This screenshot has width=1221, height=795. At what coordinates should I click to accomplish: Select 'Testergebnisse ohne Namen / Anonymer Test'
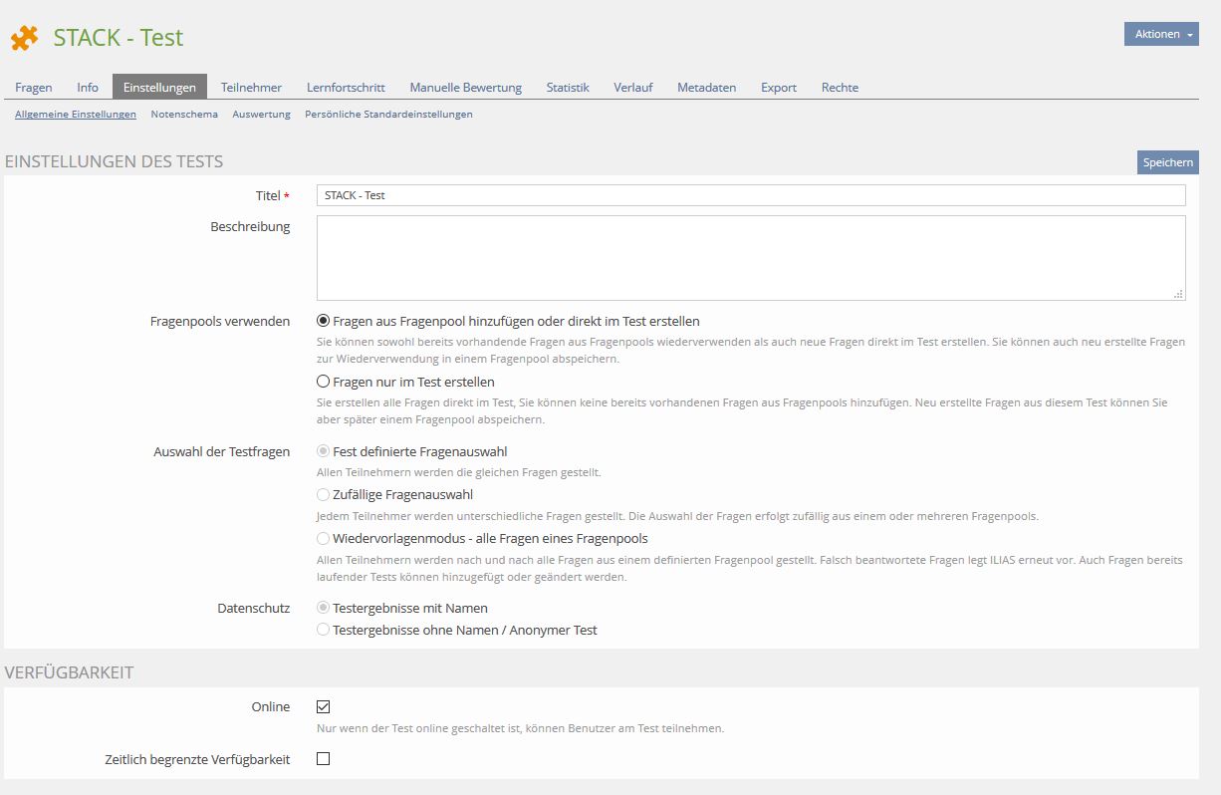pos(323,630)
